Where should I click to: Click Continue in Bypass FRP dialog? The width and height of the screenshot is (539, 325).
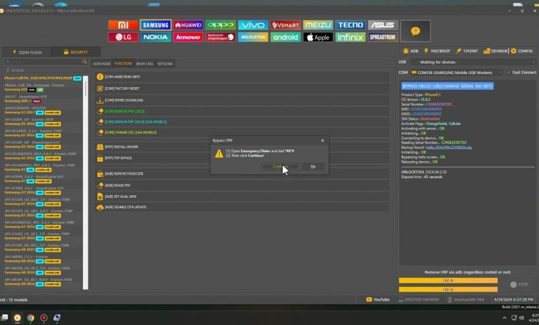281,166
